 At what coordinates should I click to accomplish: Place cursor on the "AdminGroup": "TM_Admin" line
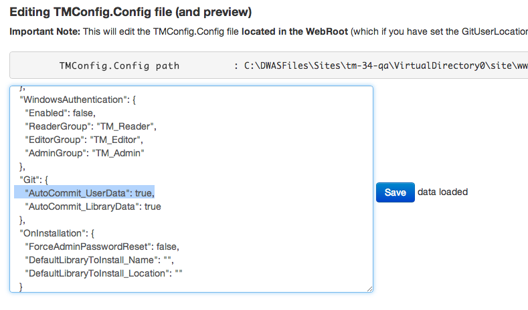[x=84, y=153]
